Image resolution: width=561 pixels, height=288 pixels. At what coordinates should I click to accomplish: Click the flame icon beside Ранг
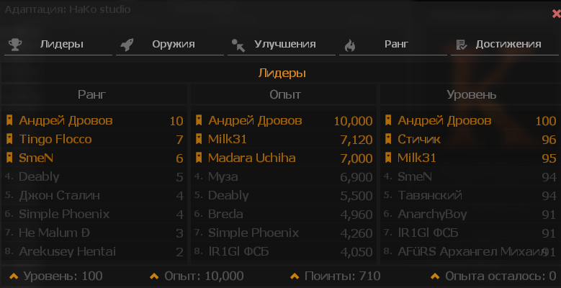(350, 45)
